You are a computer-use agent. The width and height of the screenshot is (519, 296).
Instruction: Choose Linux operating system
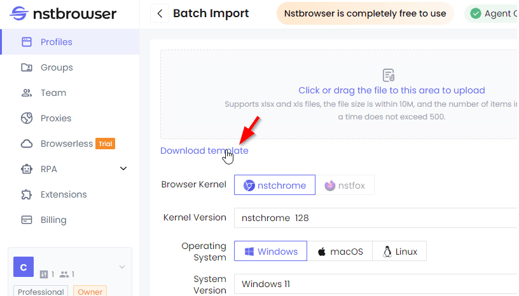pyautogui.click(x=399, y=251)
